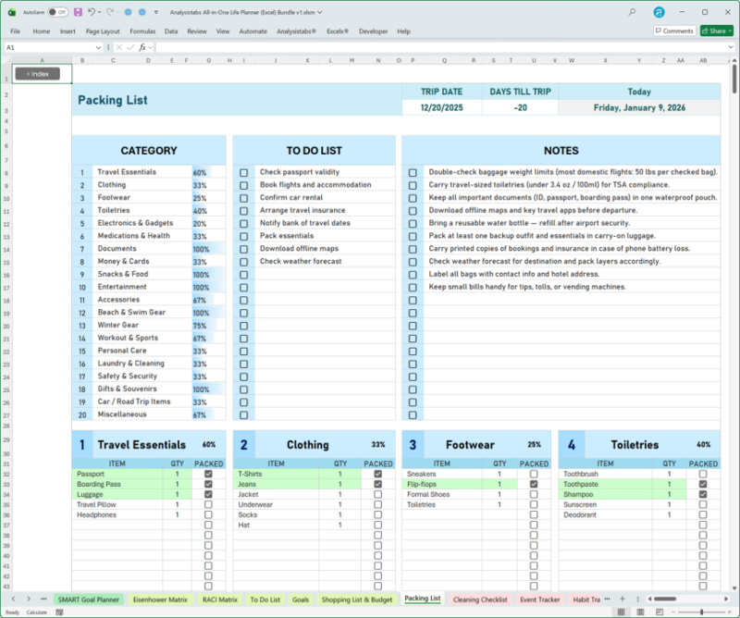The width and height of the screenshot is (740, 618).
Task: Click the Save icon in title bar
Action: tap(78, 12)
